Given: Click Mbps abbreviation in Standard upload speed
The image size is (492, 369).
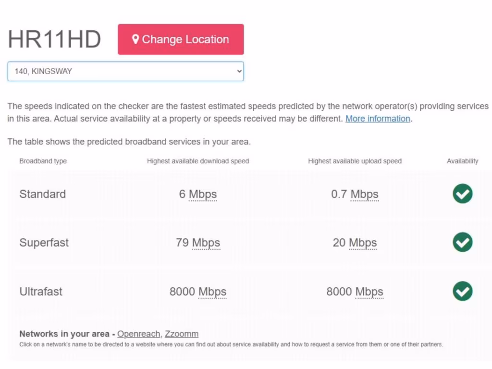Looking at the screenshot, I should click(364, 194).
